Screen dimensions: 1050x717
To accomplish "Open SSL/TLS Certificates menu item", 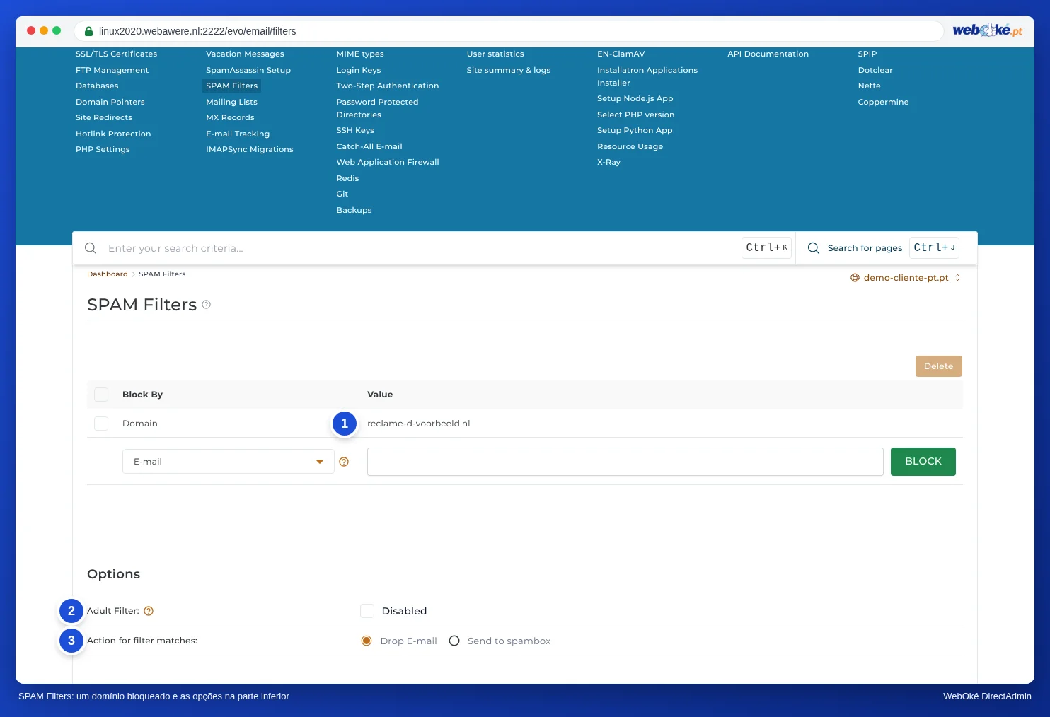I will (117, 54).
